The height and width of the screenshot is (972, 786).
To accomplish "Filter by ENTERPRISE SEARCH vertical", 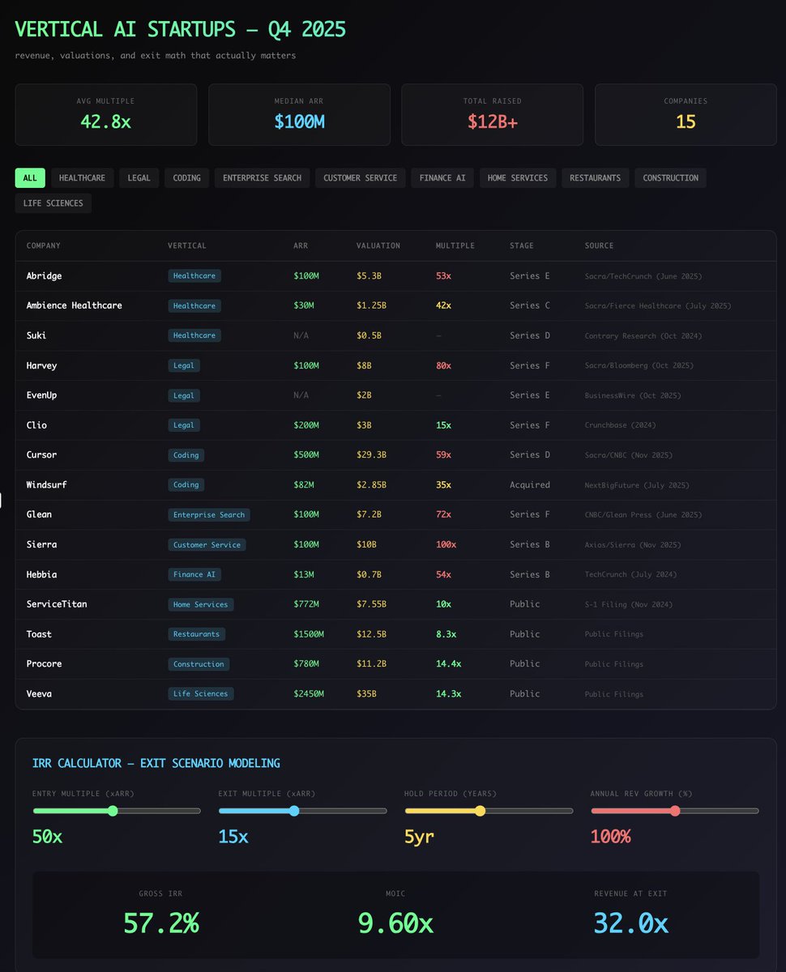I will (x=262, y=178).
